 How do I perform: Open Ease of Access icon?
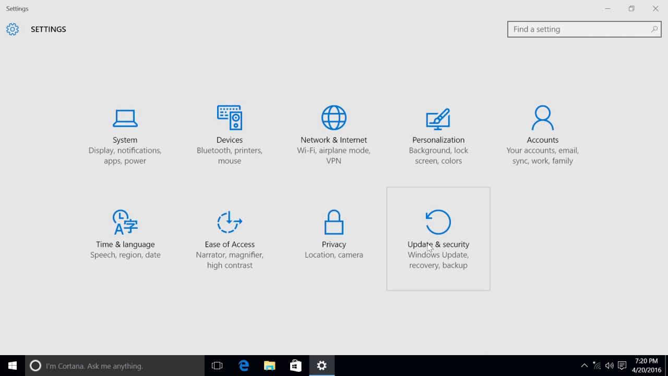(230, 222)
